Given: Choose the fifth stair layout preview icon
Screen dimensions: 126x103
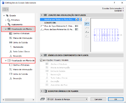Looking at the screenshot, I should (87, 36).
